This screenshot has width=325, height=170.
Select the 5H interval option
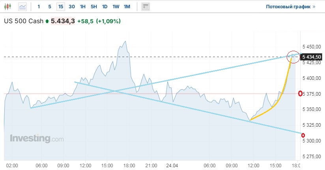pyautogui.click(x=93, y=7)
